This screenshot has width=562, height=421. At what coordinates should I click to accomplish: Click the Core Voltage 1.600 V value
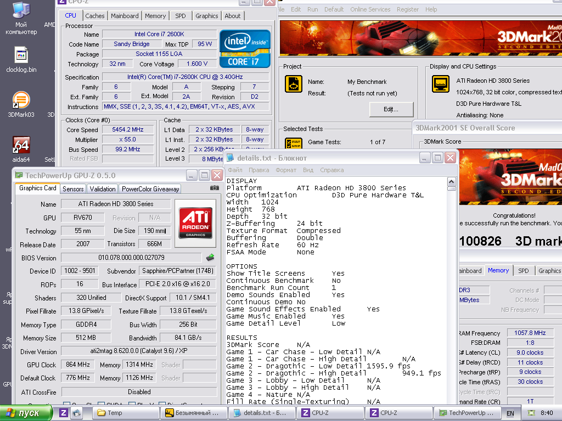197,64
